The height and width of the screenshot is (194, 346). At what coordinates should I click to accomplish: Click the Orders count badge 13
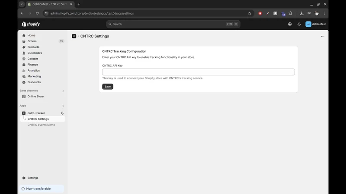coord(61,41)
